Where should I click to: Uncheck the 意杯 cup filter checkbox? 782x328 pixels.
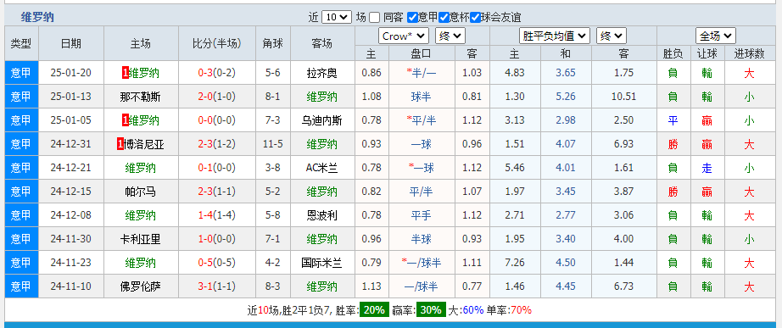click(x=444, y=18)
